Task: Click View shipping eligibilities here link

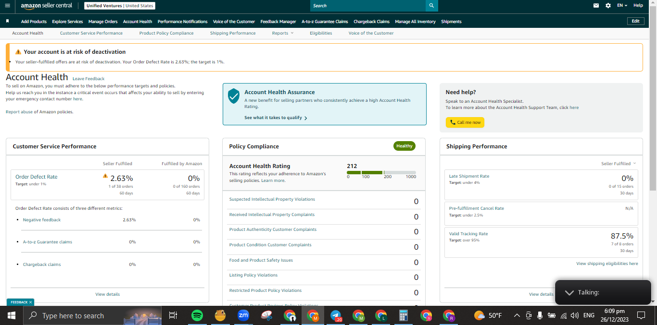Action: 607,264
